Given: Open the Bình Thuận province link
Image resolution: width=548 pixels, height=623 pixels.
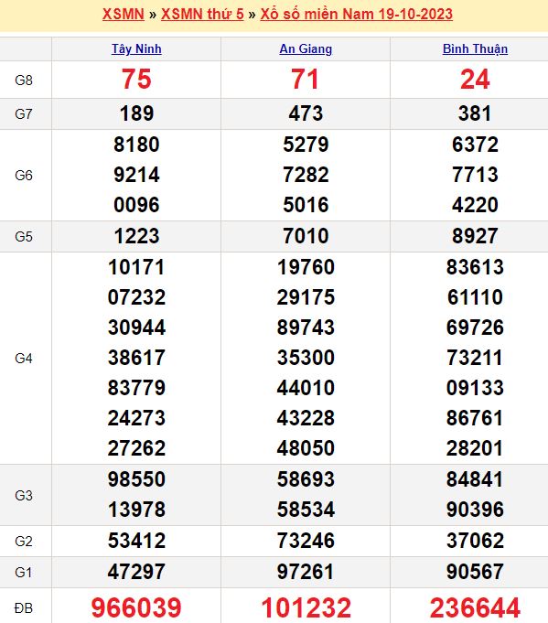Looking at the screenshot, I should coord(476,48).
